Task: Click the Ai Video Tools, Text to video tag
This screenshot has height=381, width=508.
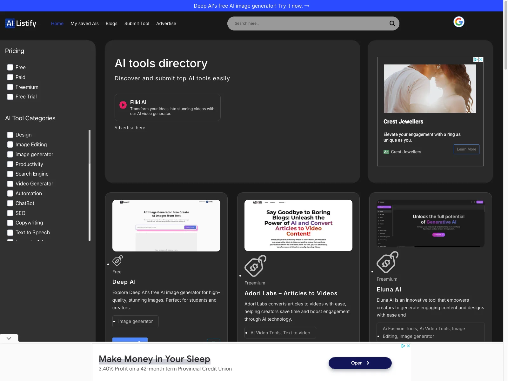Action: click(280, 333)
